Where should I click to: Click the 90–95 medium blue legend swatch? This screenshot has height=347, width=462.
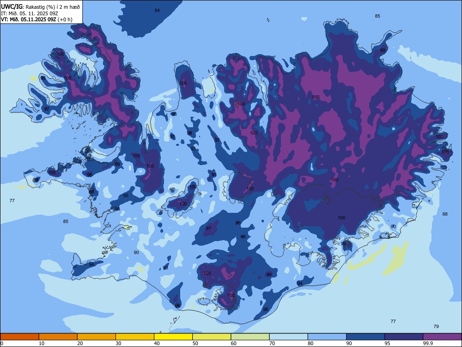coord(365,337)
